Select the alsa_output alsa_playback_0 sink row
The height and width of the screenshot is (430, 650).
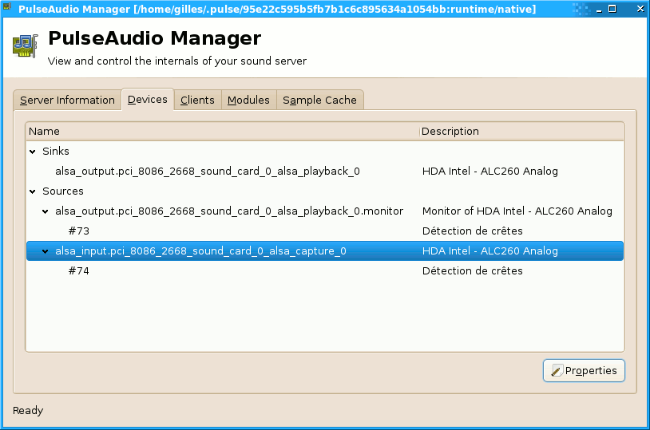tap(325, 171)
